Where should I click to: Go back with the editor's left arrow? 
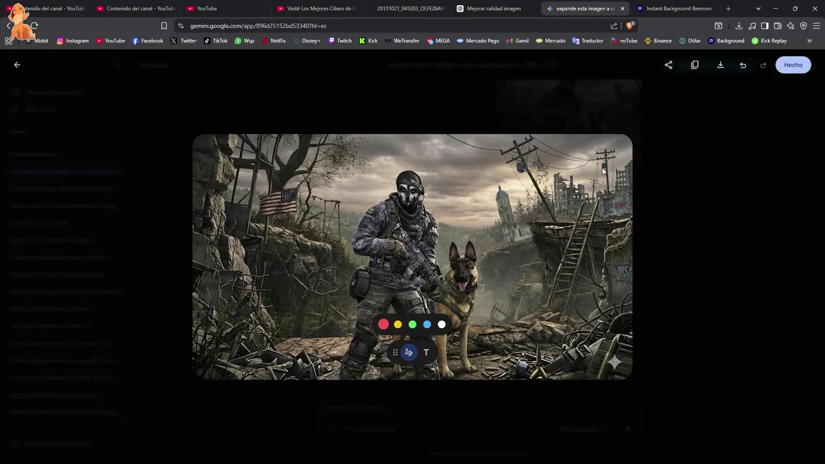point(17,65)
